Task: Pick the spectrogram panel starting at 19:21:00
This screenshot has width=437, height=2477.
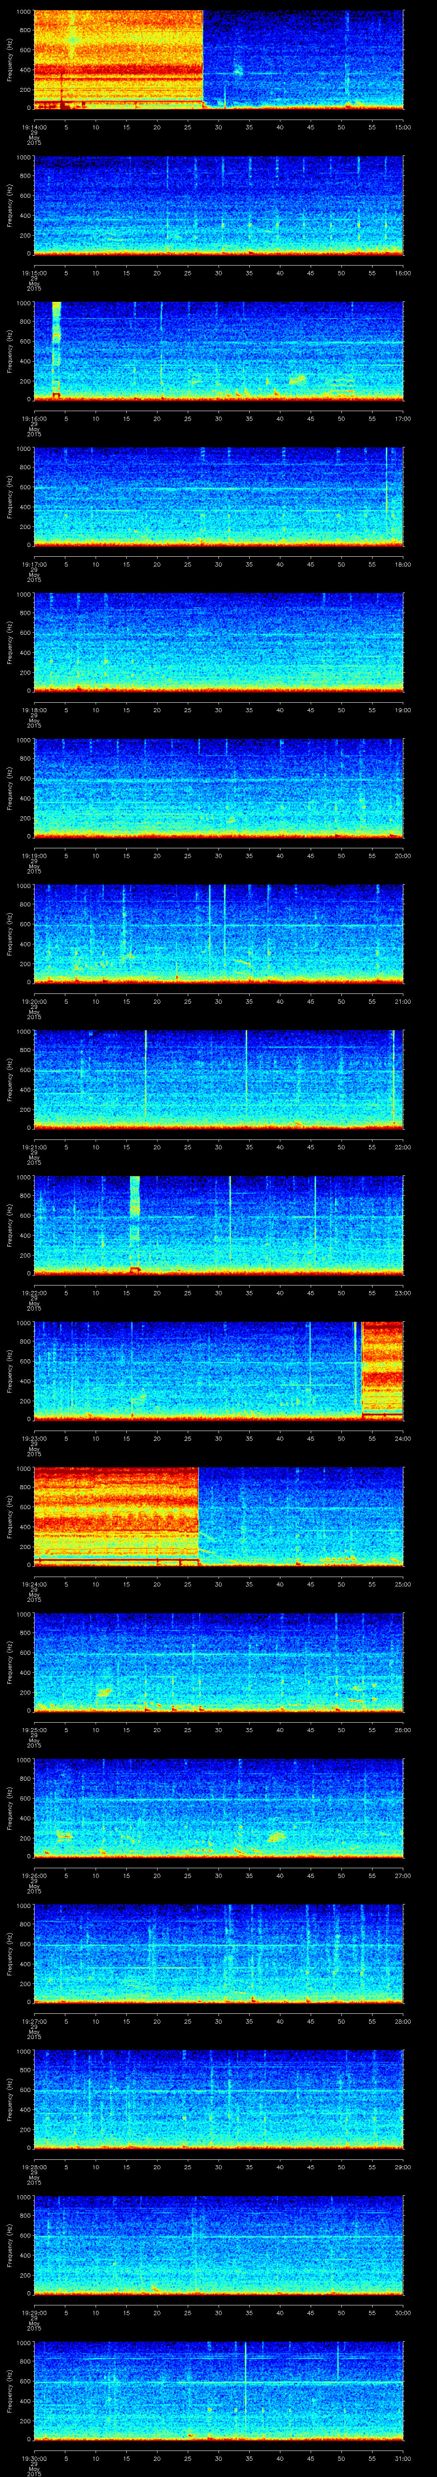Action: [x=218, y=1079]
